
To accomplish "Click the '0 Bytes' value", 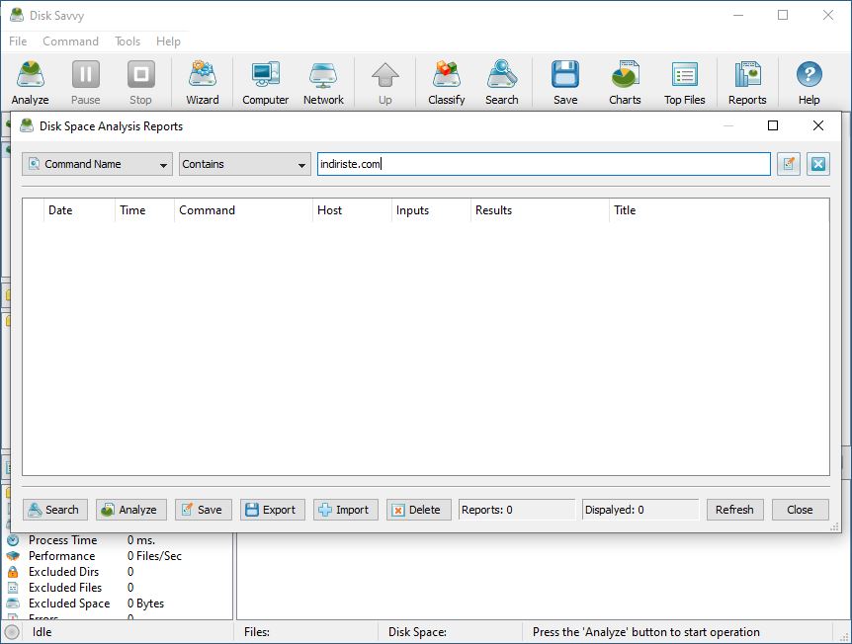I will [x=145, y=604].
